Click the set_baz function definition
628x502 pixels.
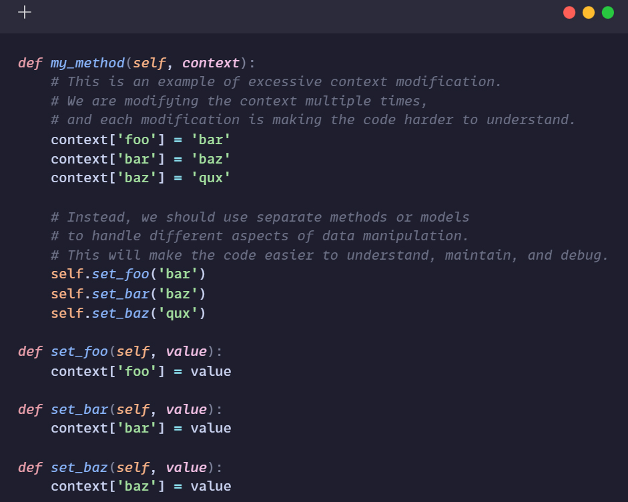79,467
